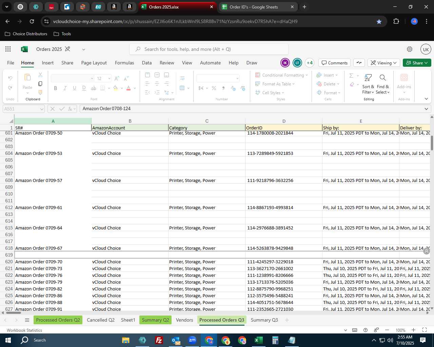Click the Wrap Text icon
Viewport: 434px width, 347px height.
point(182,78)
